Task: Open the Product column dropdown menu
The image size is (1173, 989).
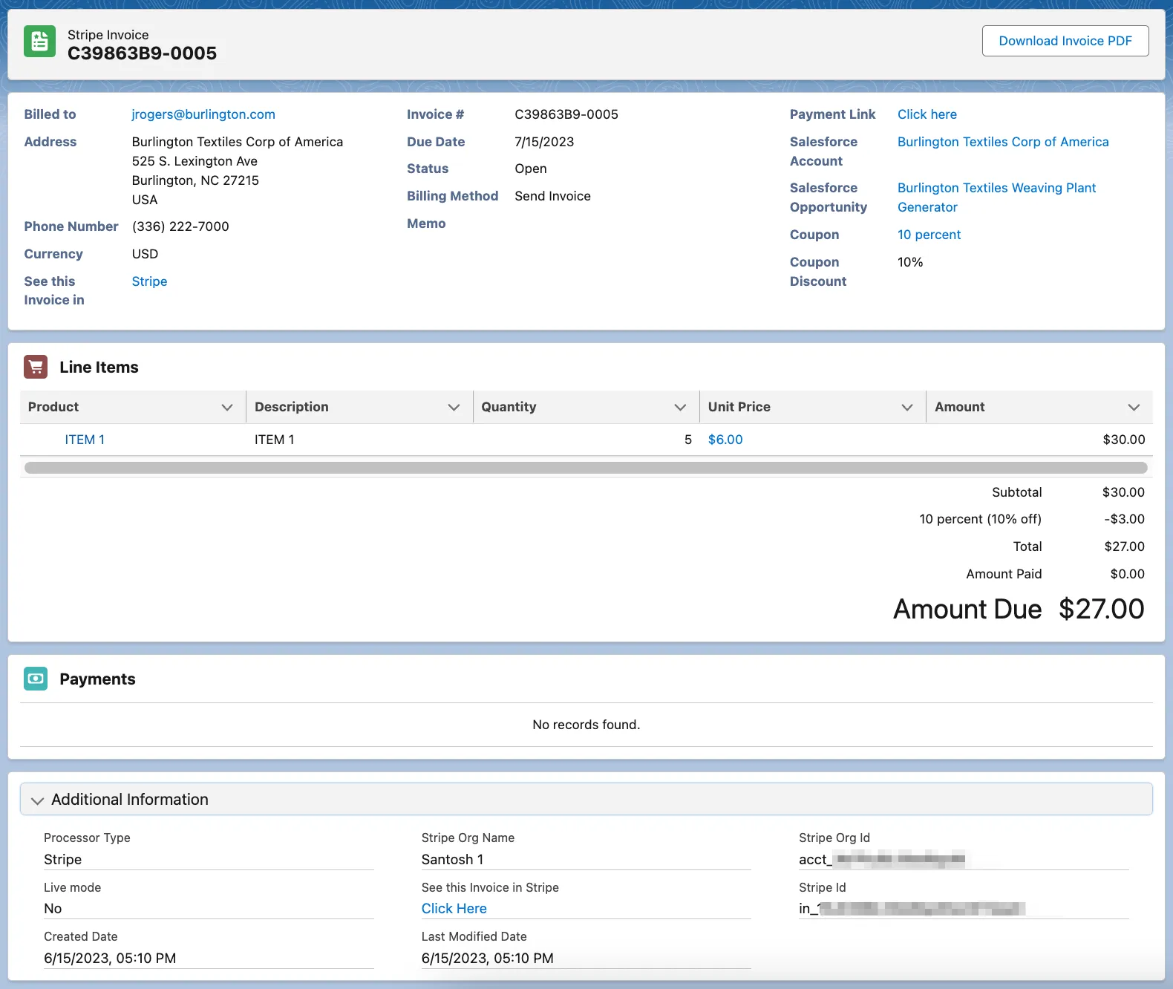Action: [227, 407]
